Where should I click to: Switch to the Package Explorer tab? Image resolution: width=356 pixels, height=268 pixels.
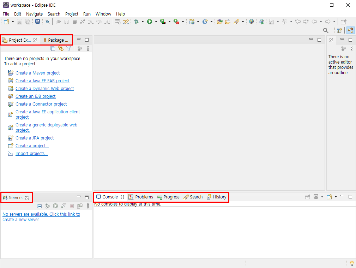click(56, 40)
